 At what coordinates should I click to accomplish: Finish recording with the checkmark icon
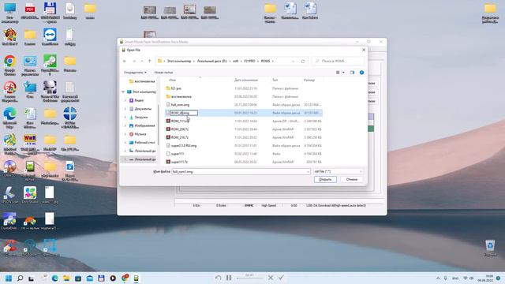point(281,278)
